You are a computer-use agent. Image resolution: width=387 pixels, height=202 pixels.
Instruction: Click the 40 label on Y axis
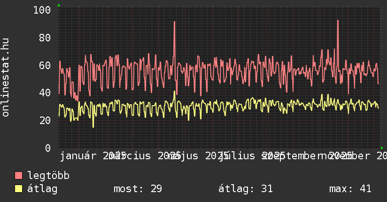point(45,93)
